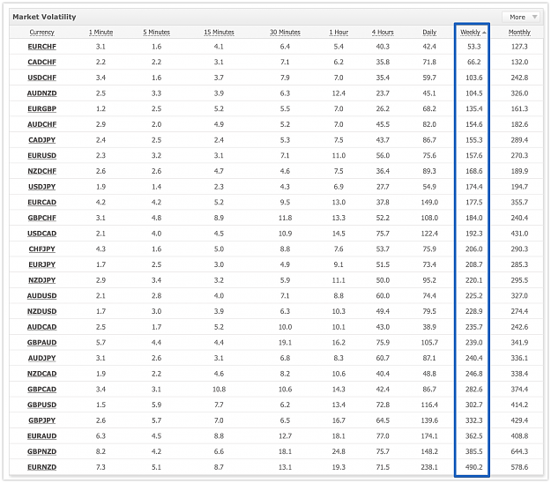Select EURCHF weekly value 53.3
Screen dimensions: 551x483
click(x=473, y=47)
